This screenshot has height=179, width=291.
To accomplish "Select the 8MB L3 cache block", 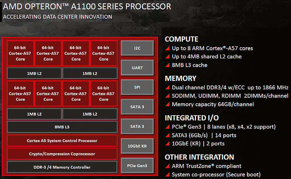I will (62, 127).
